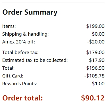111x108 pixels.
Task: Click the Items label
Action: pos(9,26)
